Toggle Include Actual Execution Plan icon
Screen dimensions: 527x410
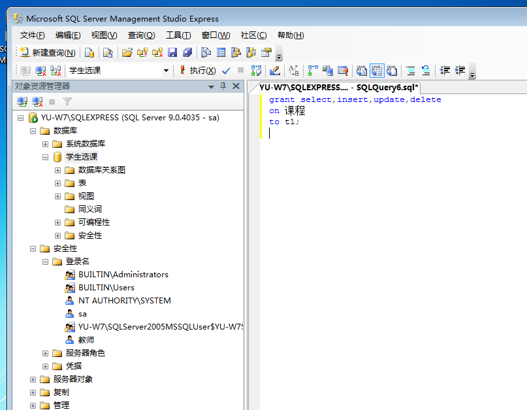pos(313,71)
